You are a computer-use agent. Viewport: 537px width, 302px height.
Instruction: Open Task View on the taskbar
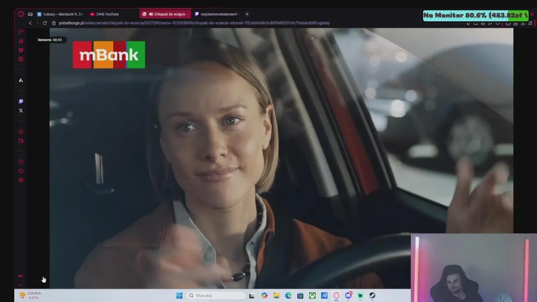(x=252, y=296)
